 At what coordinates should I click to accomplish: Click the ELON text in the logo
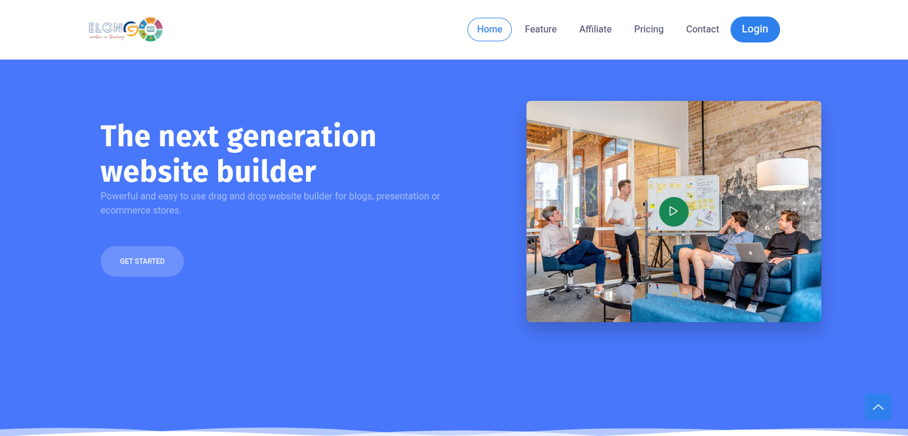tap(106, 27)
